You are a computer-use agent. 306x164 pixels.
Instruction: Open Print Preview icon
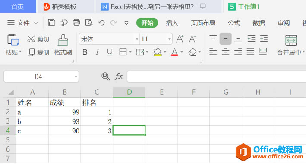pyautogui.click(x=89, y=23)
